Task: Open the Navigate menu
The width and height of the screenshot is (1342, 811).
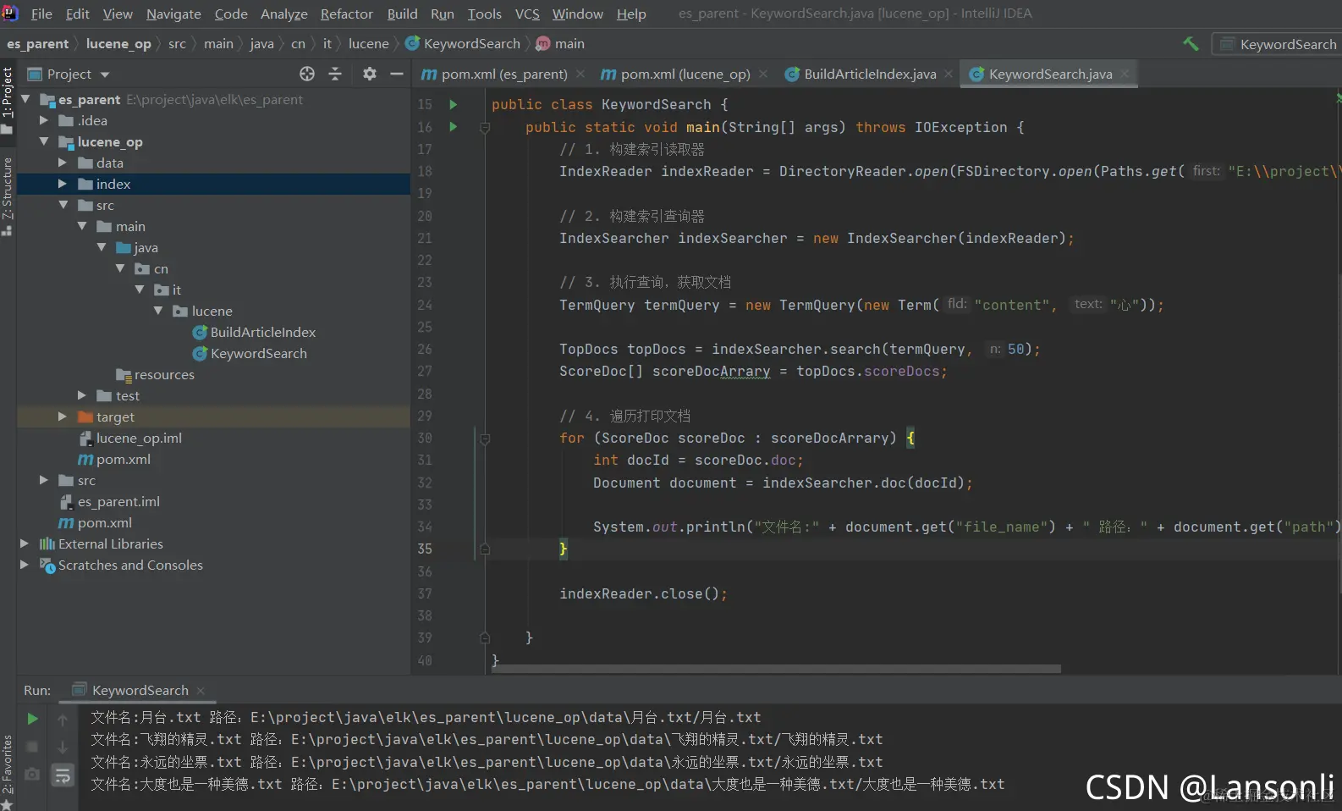Action: tap(173, 14)
